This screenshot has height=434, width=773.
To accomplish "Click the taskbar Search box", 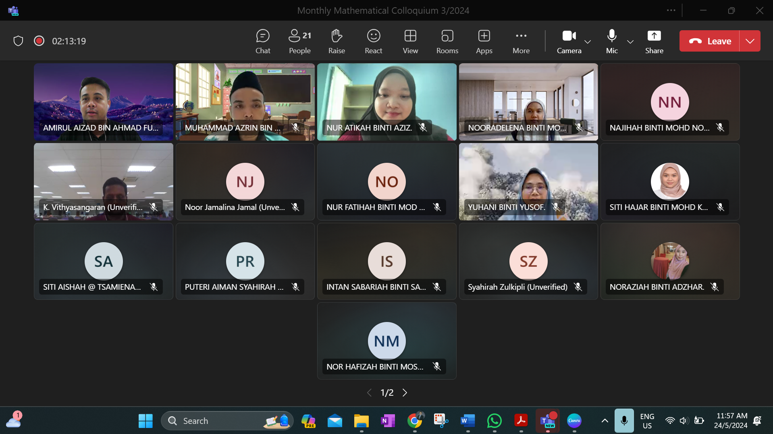I will click(x=227, y=421).
